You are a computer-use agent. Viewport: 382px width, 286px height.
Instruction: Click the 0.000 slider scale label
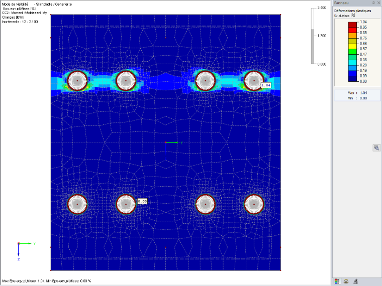[x=322, y=64]
